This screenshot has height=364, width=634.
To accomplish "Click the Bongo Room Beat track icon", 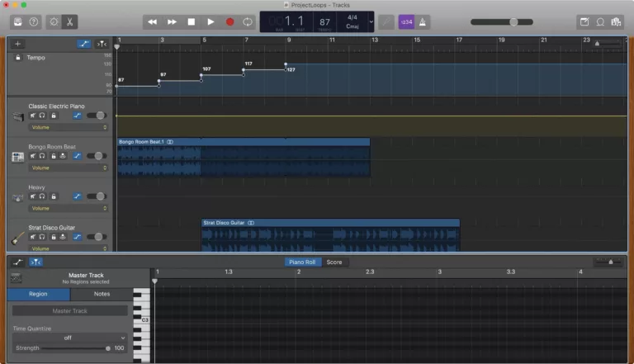I will 18,158.
